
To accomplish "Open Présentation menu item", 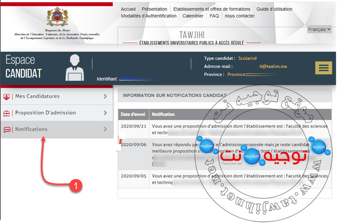I will [x=154, y=9].
